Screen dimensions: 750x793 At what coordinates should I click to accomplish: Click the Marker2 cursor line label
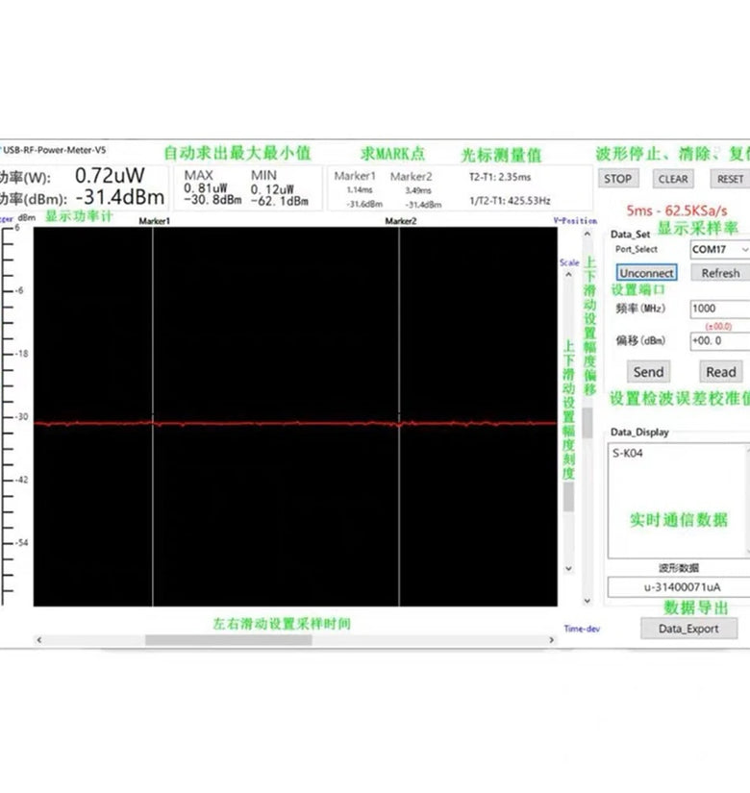401,221
